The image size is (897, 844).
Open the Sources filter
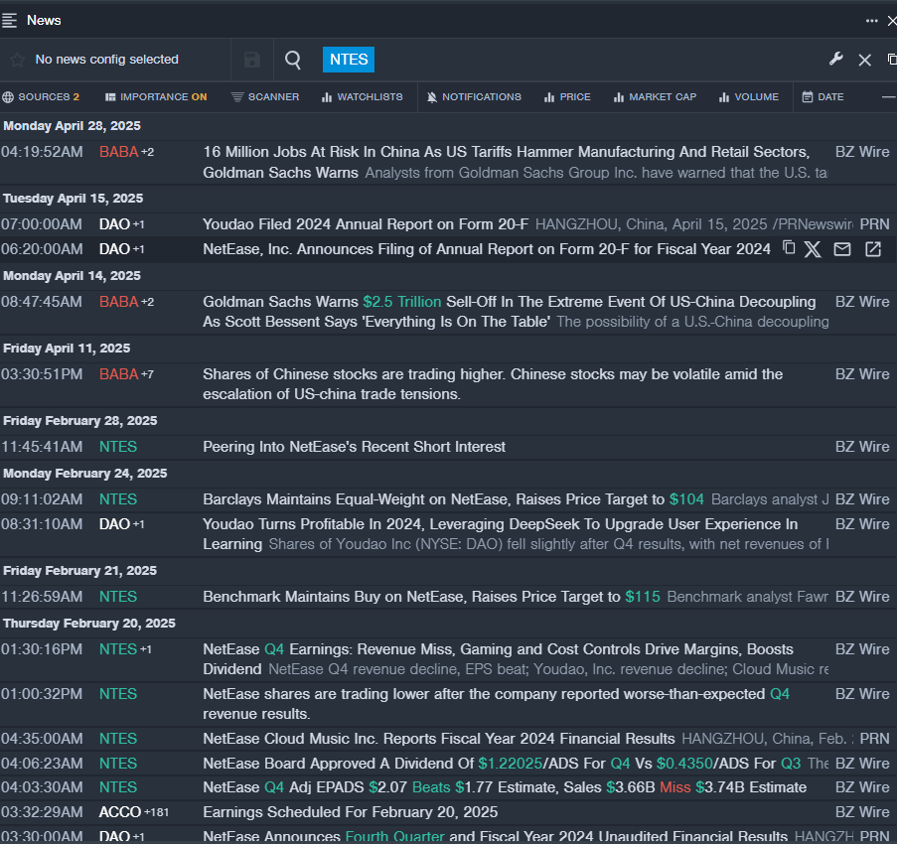click(x=41, y=97)
